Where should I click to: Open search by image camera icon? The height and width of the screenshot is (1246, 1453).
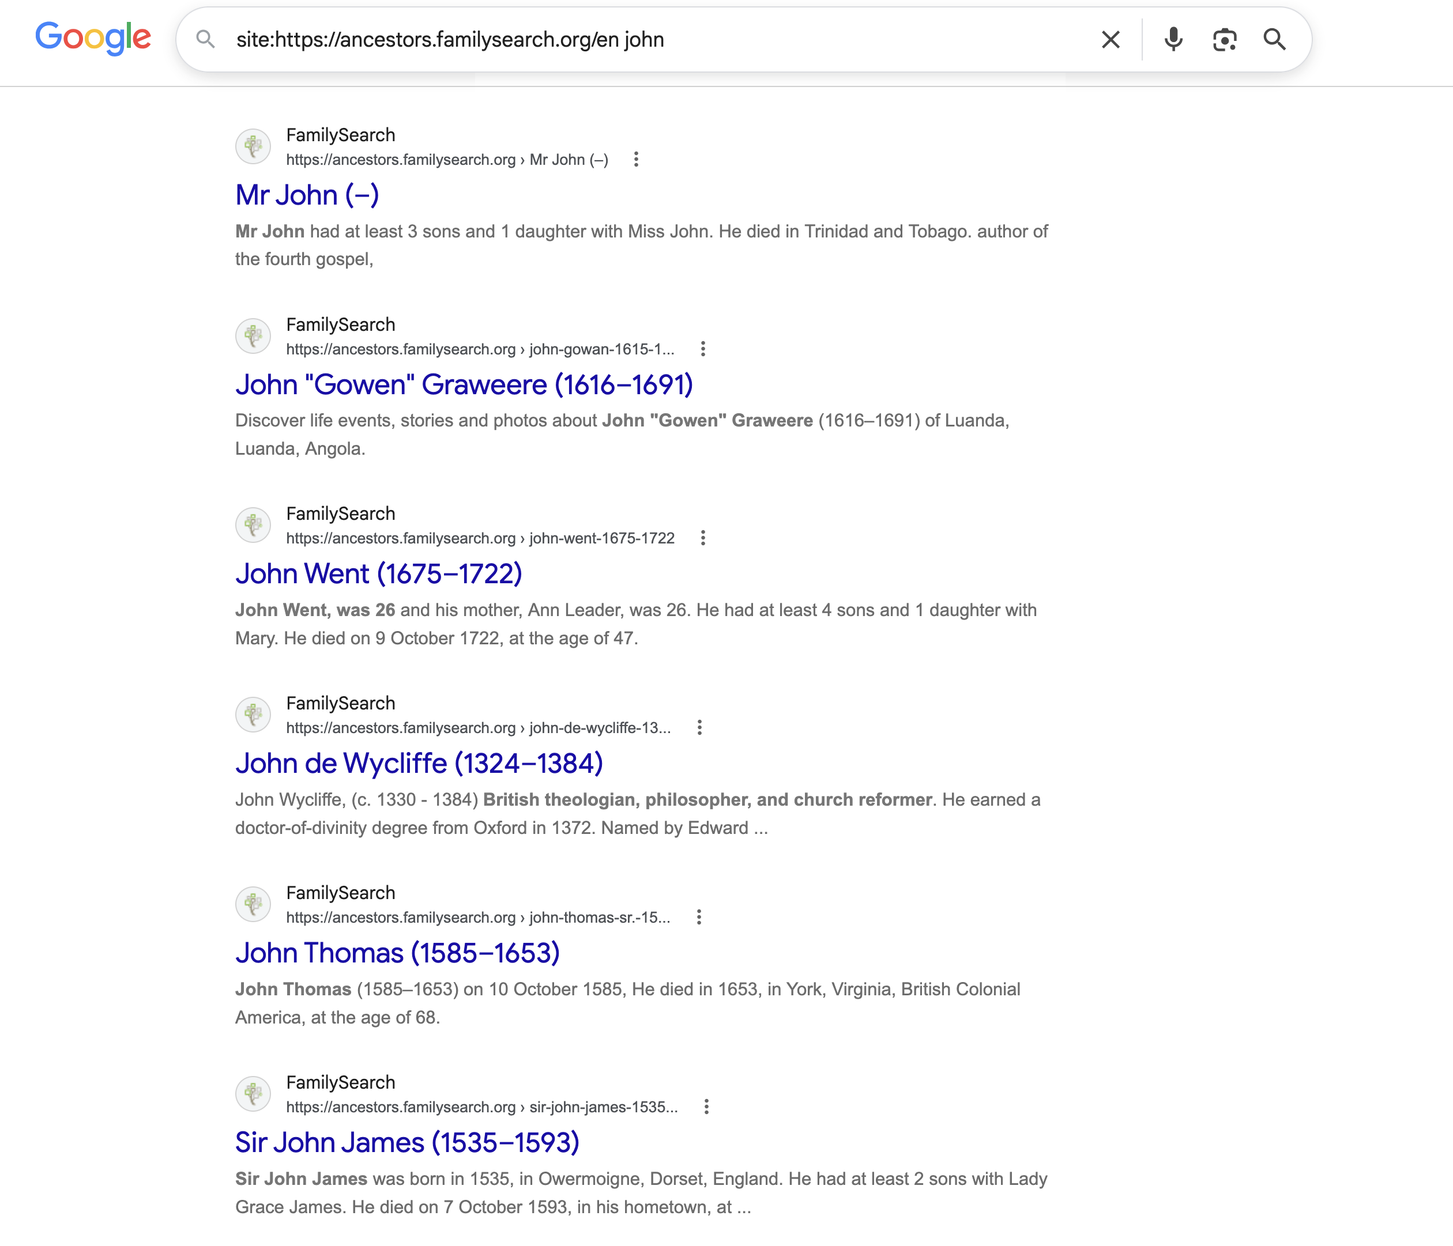pos(1225,39)
